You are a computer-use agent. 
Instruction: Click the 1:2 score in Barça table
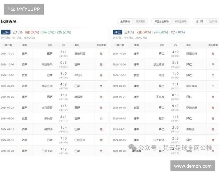click(x=64, y=149)
